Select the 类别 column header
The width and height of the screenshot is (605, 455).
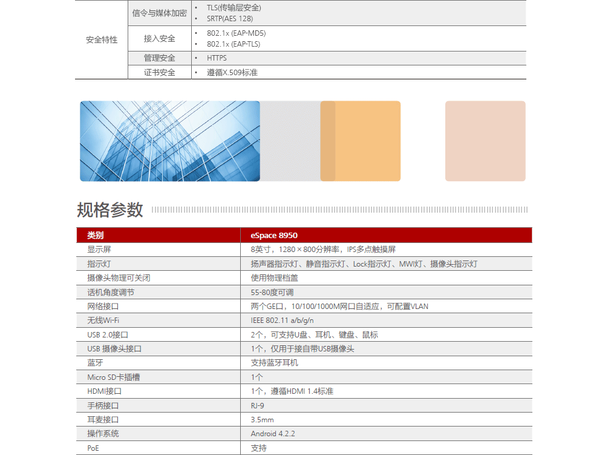coord(95,235)
